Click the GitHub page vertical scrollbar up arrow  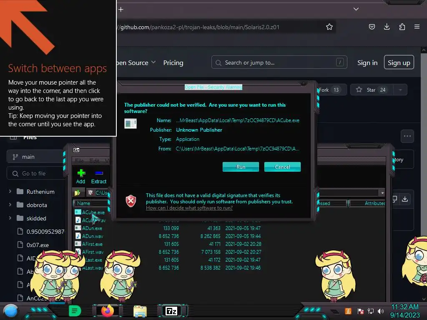click(x=424, y=50)
